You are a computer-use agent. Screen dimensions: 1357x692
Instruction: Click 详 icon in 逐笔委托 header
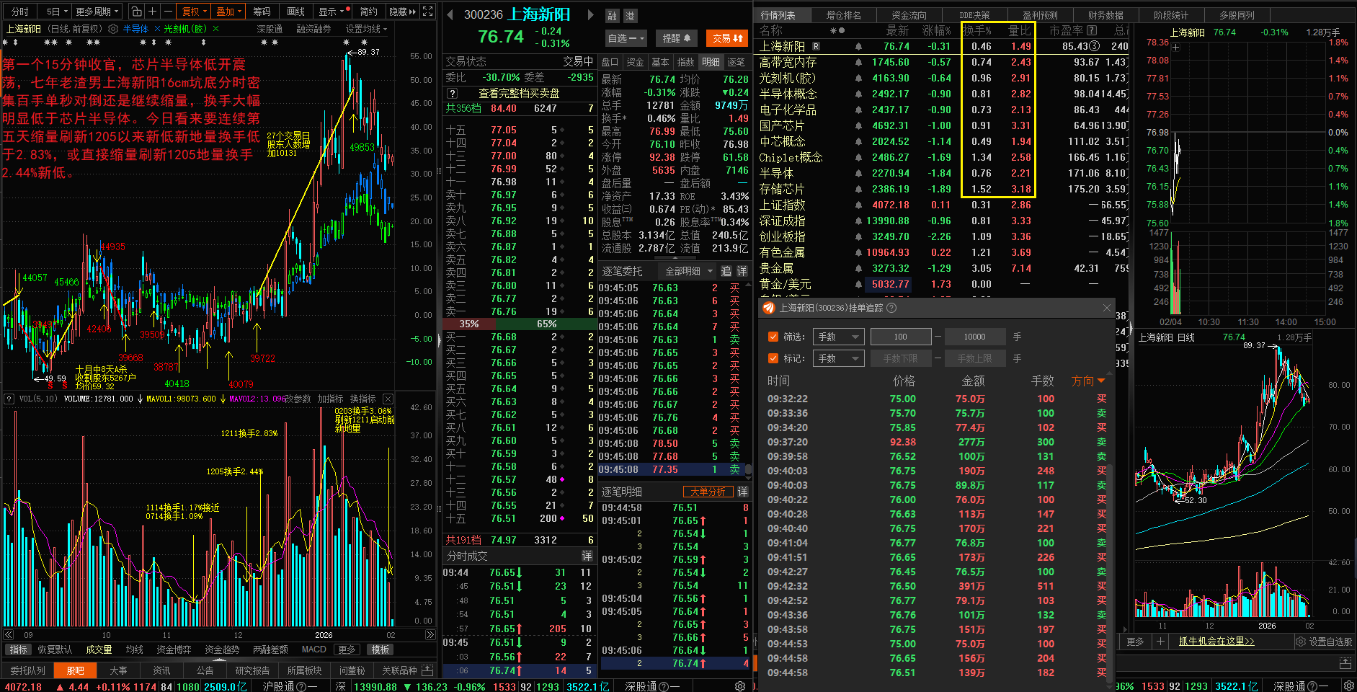(x=742, y=271)
